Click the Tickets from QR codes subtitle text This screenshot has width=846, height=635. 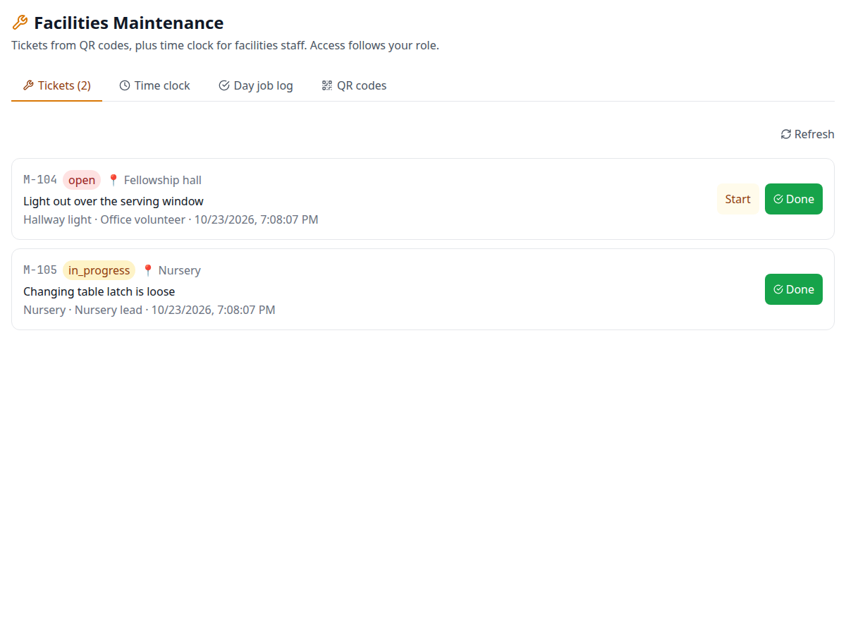click(x=225, y=45)
